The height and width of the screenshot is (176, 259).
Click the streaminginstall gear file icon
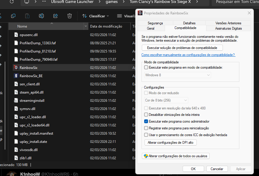click(16, 101)
